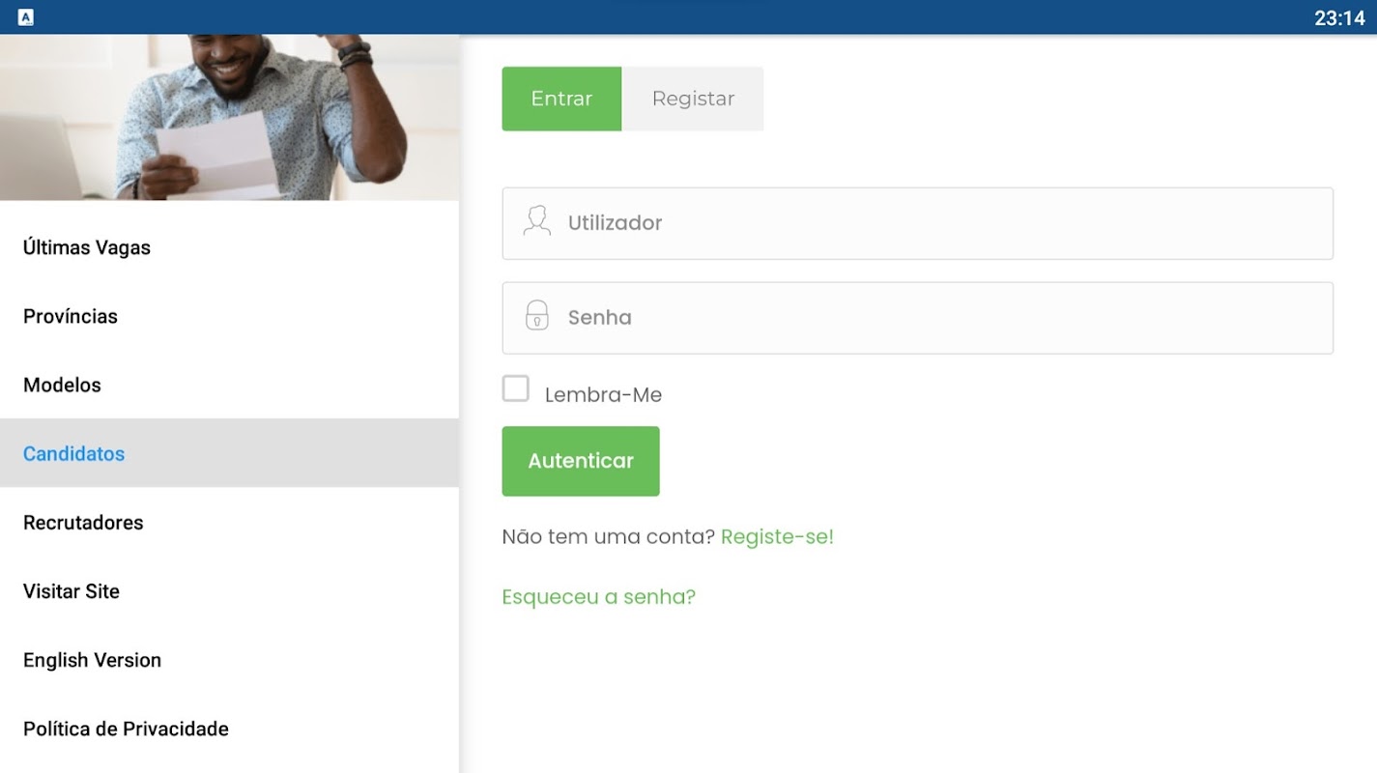
Task: Click the user silhouette icon in Utilizador field
Action: point(536,221)
